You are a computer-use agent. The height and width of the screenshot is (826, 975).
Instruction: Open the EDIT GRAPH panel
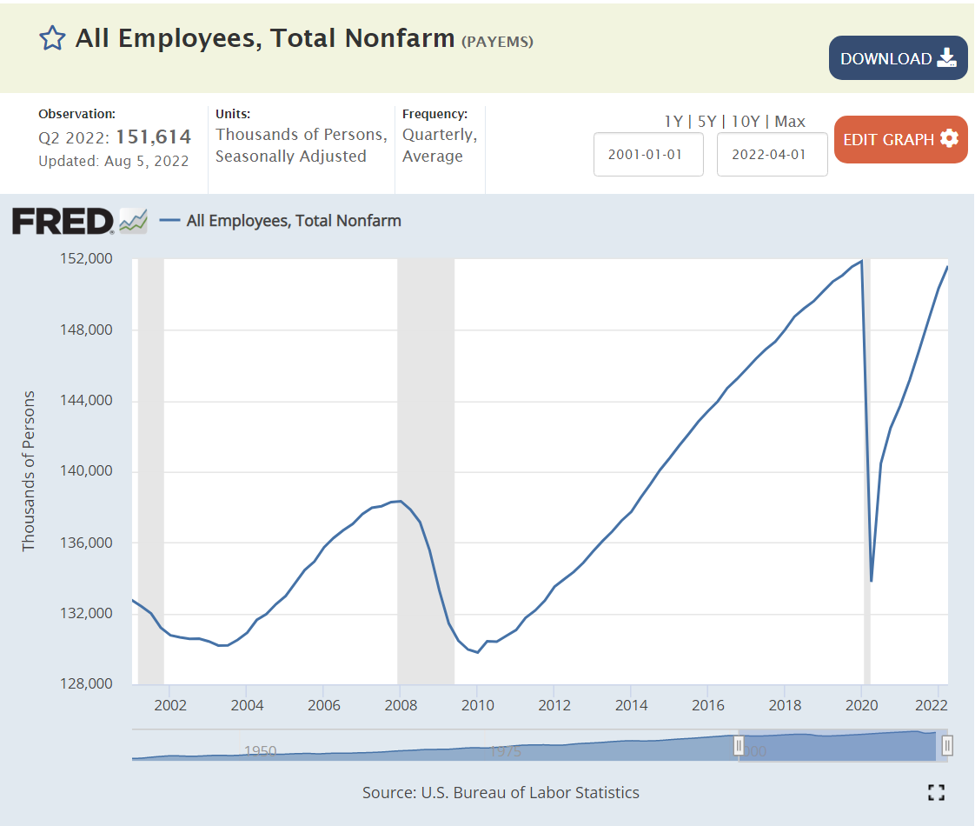click(x=888, y=139)
